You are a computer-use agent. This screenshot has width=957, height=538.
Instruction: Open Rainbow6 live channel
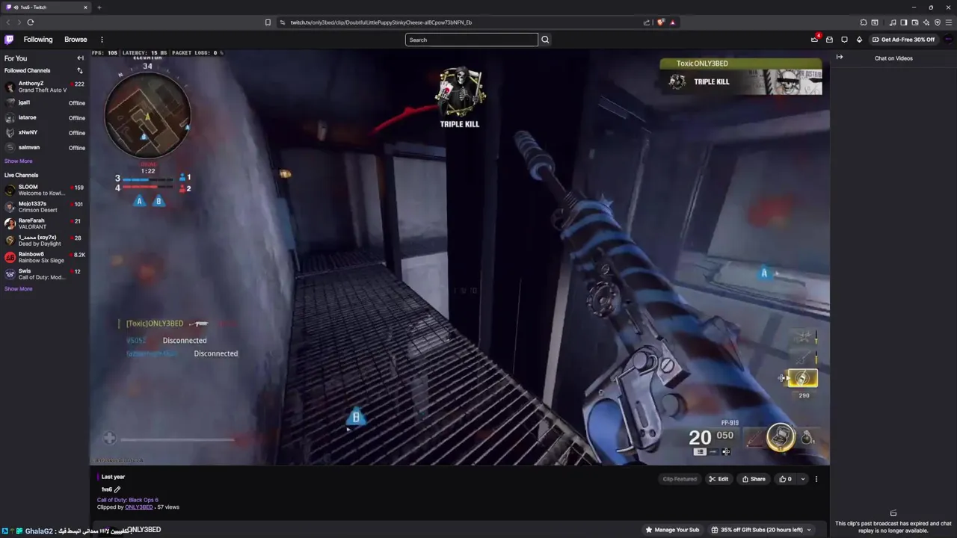(43, 257)
